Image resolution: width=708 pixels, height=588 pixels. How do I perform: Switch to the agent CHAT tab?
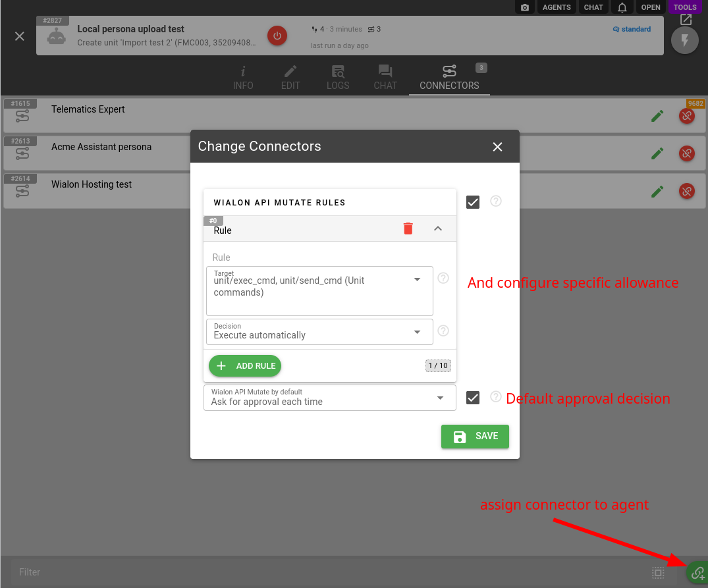[385, 78]
